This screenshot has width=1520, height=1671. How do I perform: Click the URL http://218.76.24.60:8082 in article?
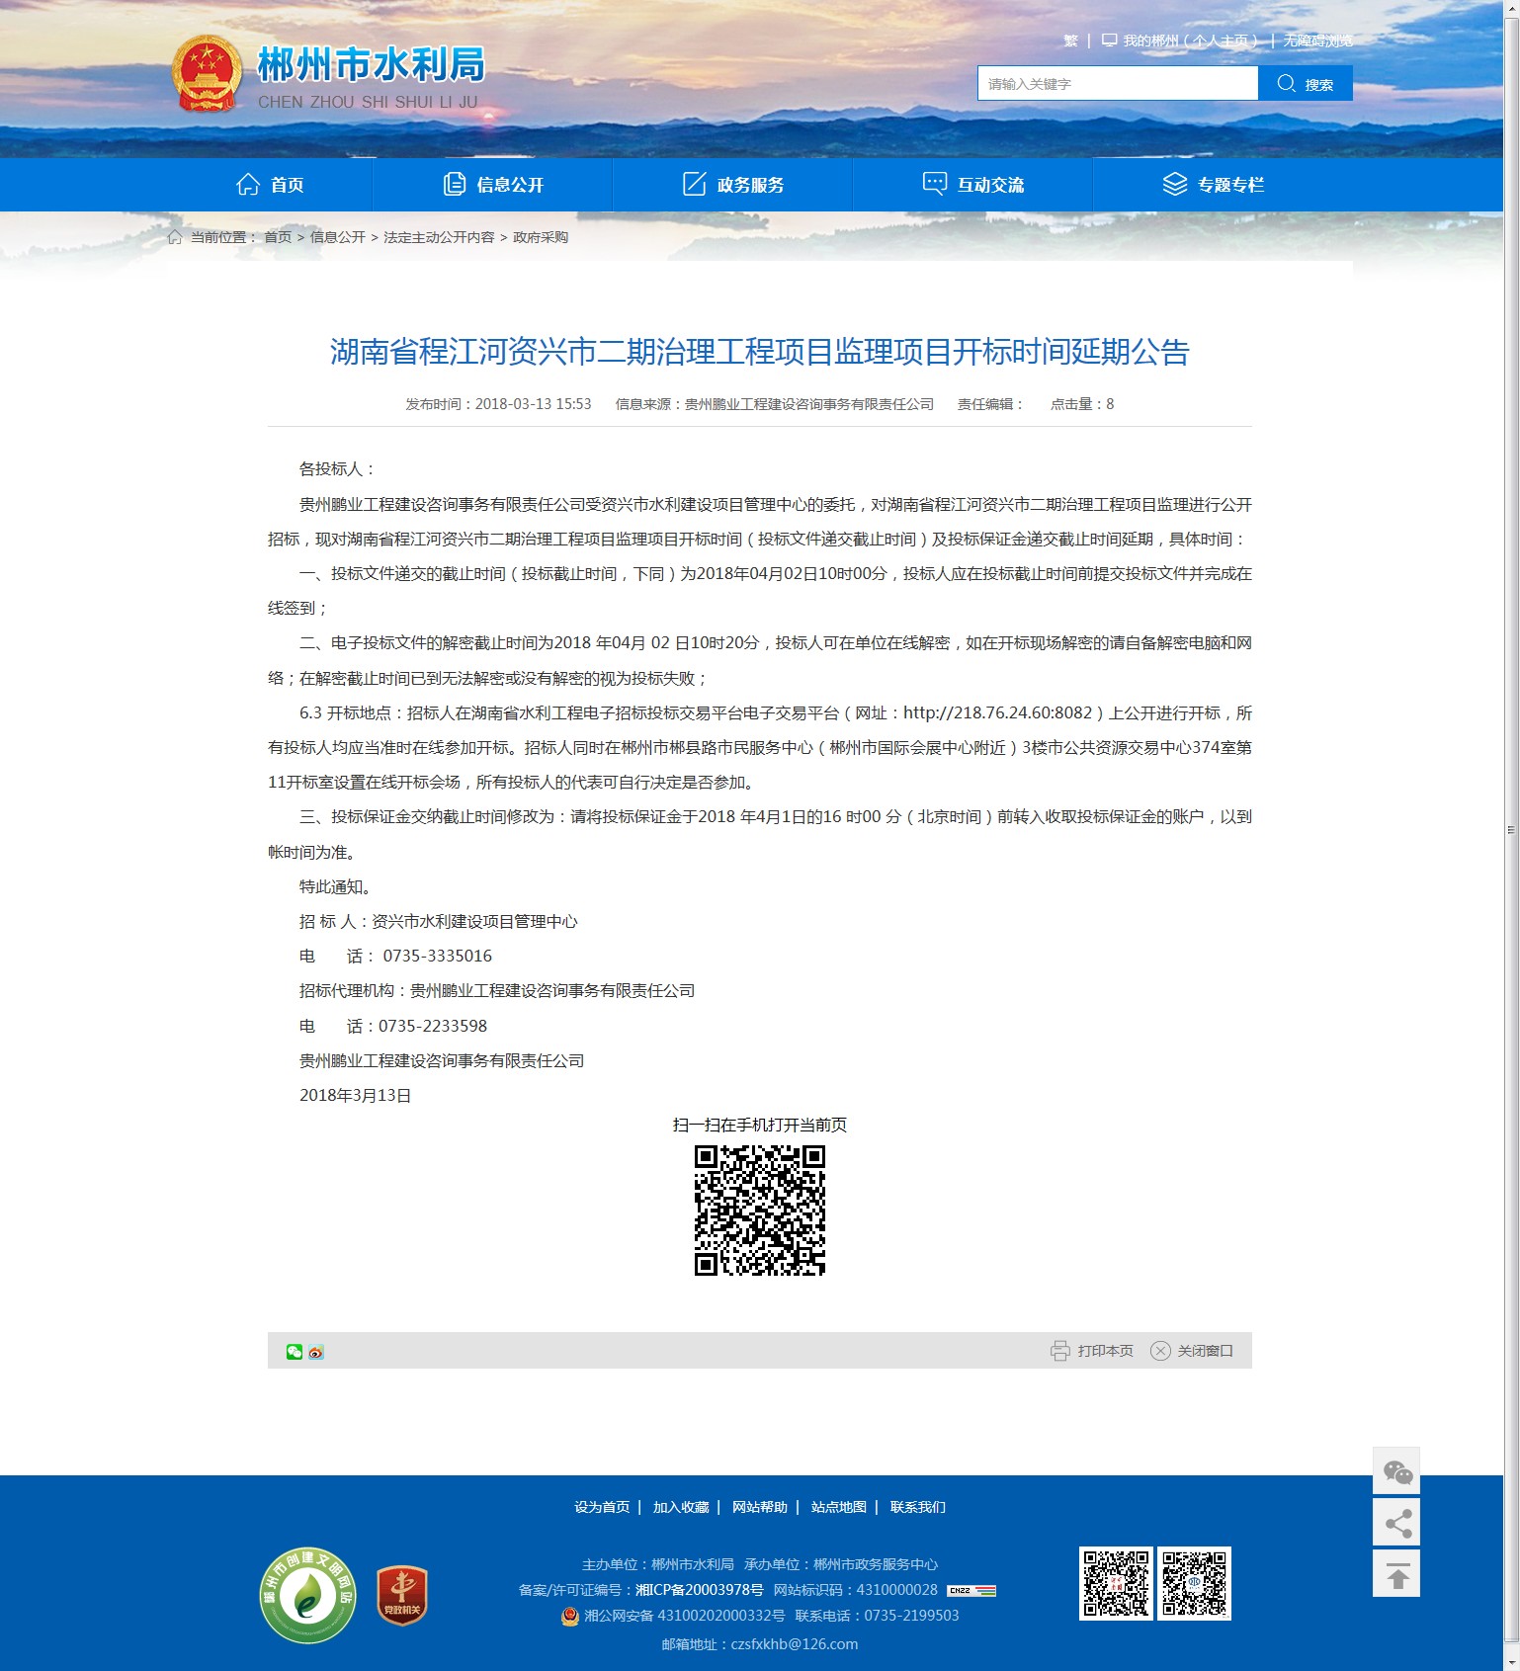click(x=998, y=712)
